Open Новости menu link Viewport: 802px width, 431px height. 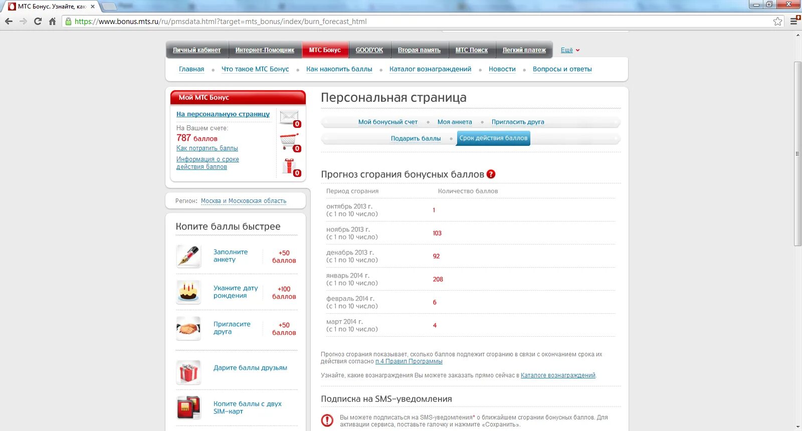[502, 69]
